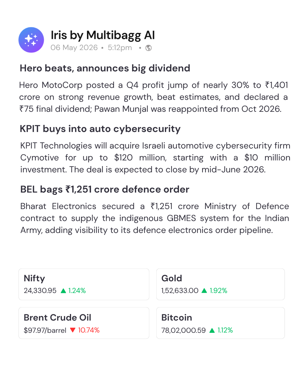The height and width of the screenshot is (384, 307).
Task: Click the Bharat Electronics contract paragraph
Action: coord(155,218)
